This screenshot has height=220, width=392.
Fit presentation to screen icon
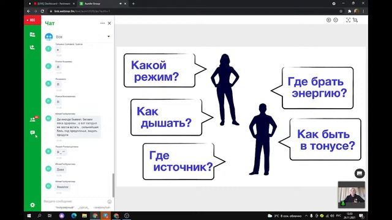coord(348,20)
